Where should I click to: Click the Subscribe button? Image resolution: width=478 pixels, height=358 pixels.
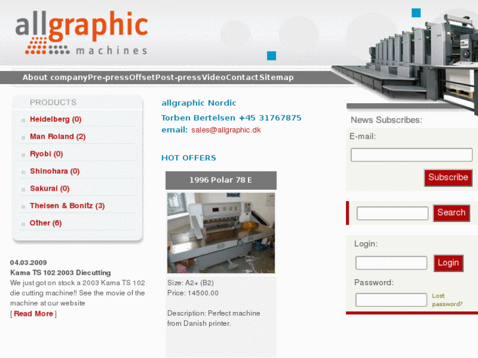(448, 177)
